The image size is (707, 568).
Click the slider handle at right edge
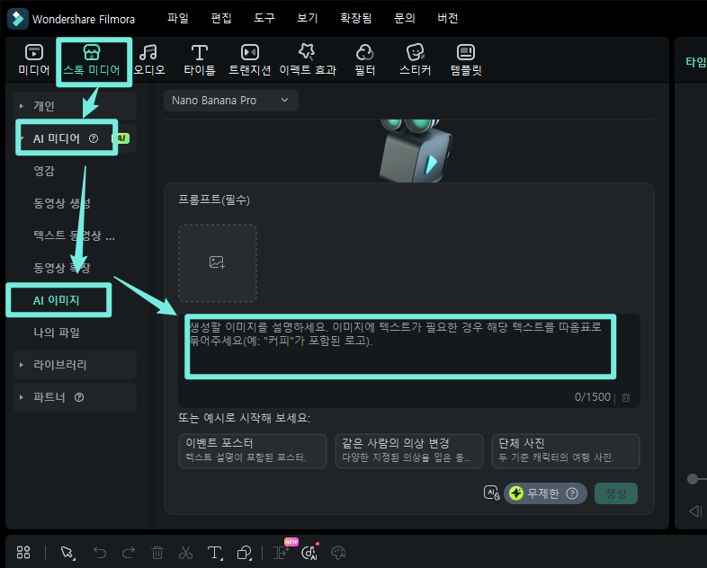pos(693,479)
